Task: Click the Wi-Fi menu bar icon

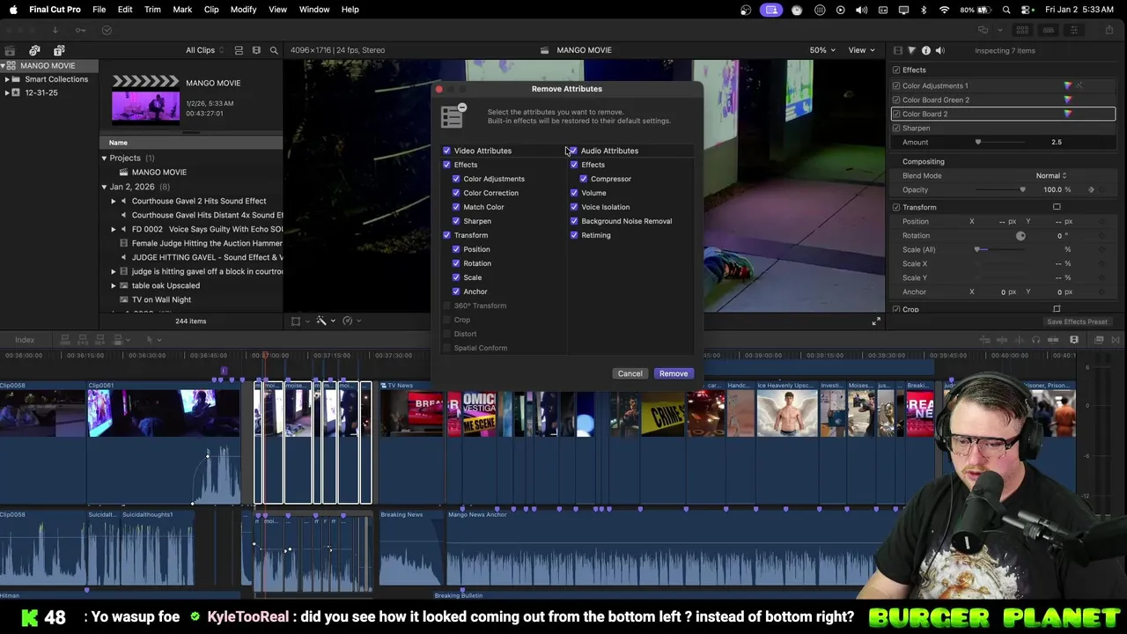Action: 945,10
